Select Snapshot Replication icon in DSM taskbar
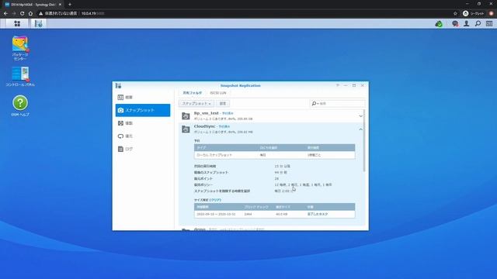Image resolution: width=497 pixels, height=279 pixels. click(x=38, y=24)
